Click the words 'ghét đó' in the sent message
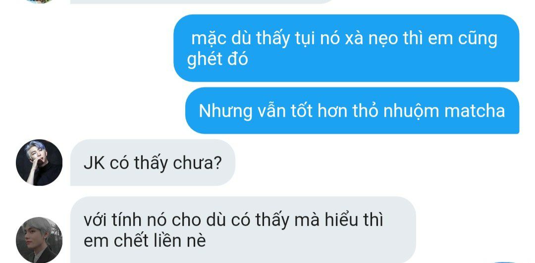This screenshot has height=263, width=535. pyautogui.click(x=217, y=60)
